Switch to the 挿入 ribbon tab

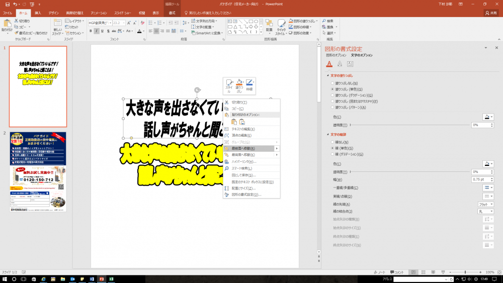(38, 13)
